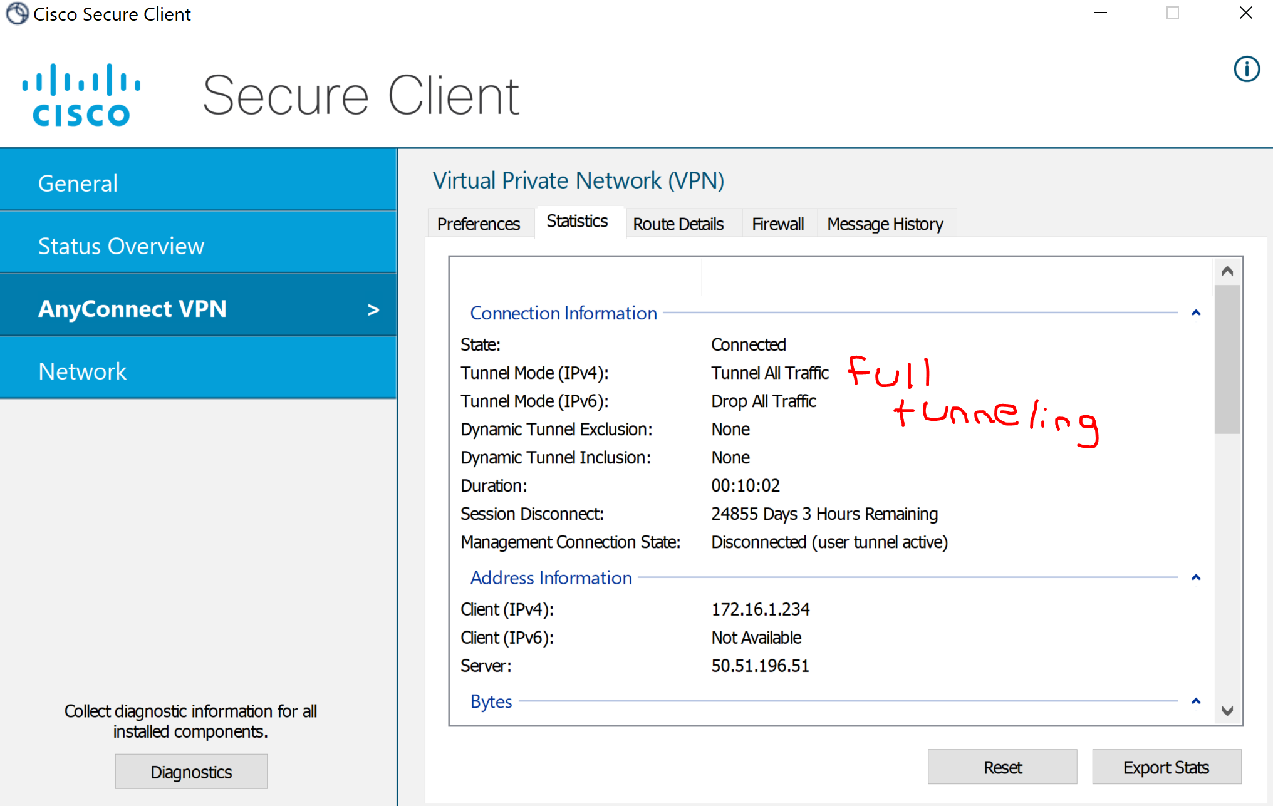
Task: Open the About info icon
Action: coord(1246,69)
